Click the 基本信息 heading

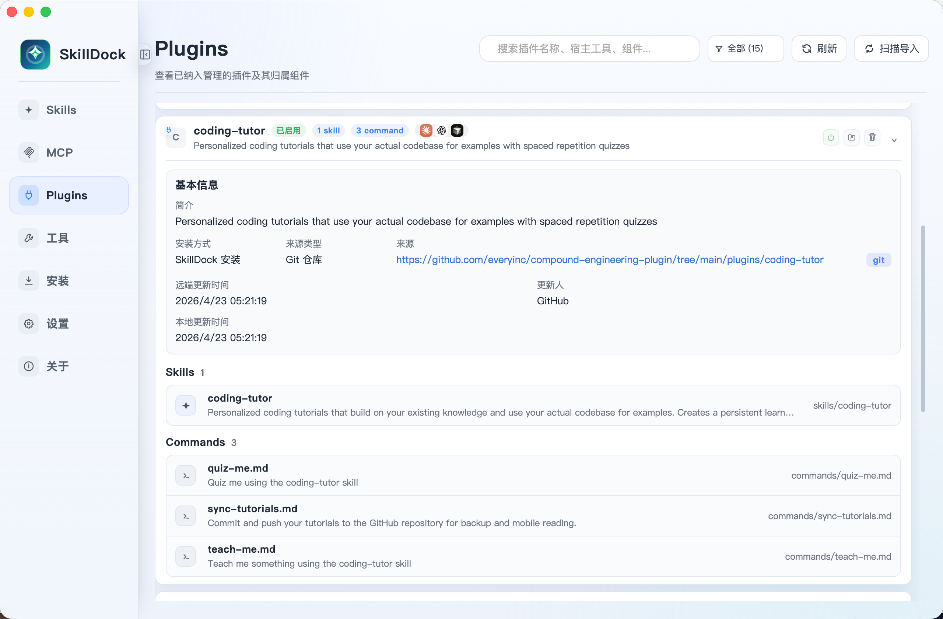(197, 185)
